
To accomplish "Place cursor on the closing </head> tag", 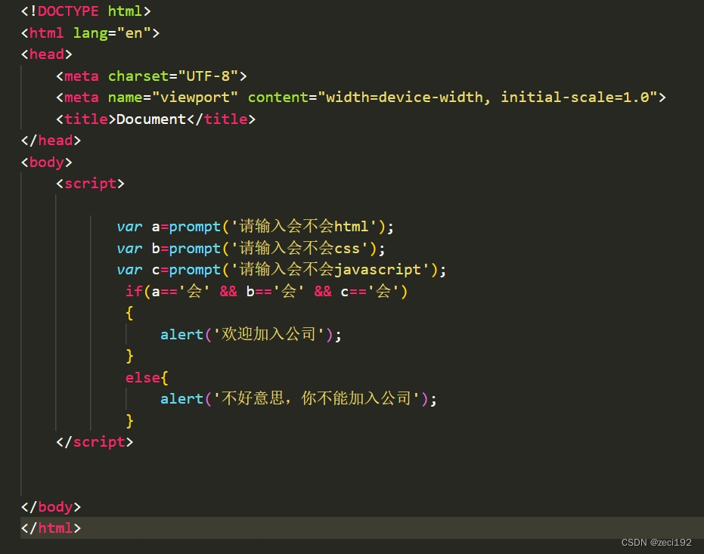I will (x=51, y=141).
